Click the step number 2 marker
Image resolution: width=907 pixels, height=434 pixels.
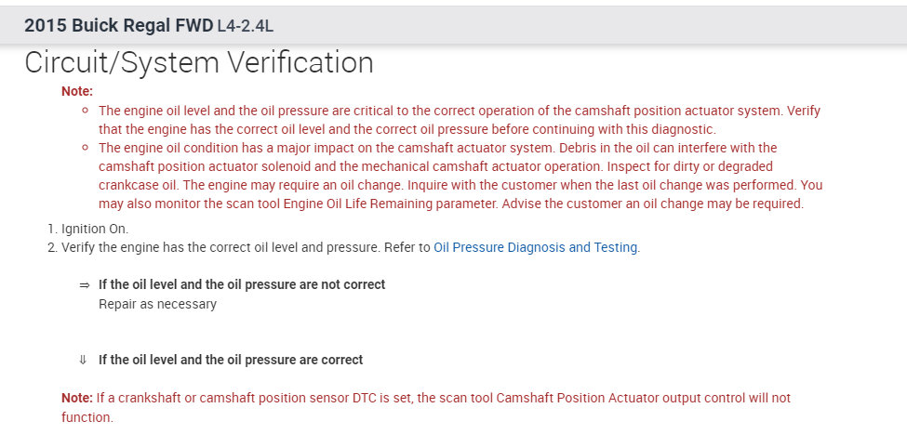tap(51, 248)
